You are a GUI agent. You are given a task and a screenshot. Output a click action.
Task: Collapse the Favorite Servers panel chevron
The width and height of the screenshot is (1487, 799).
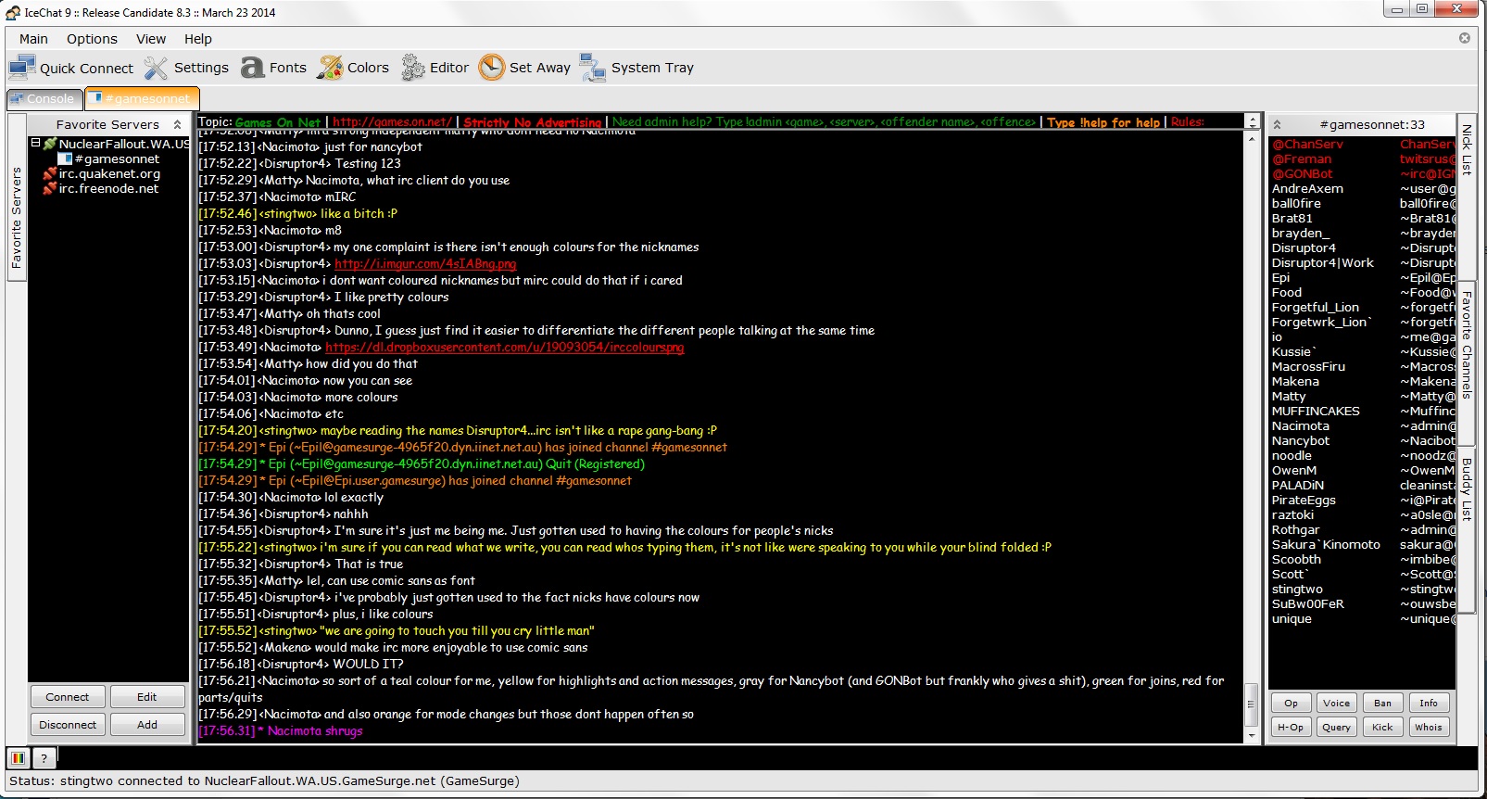[177, 124]
